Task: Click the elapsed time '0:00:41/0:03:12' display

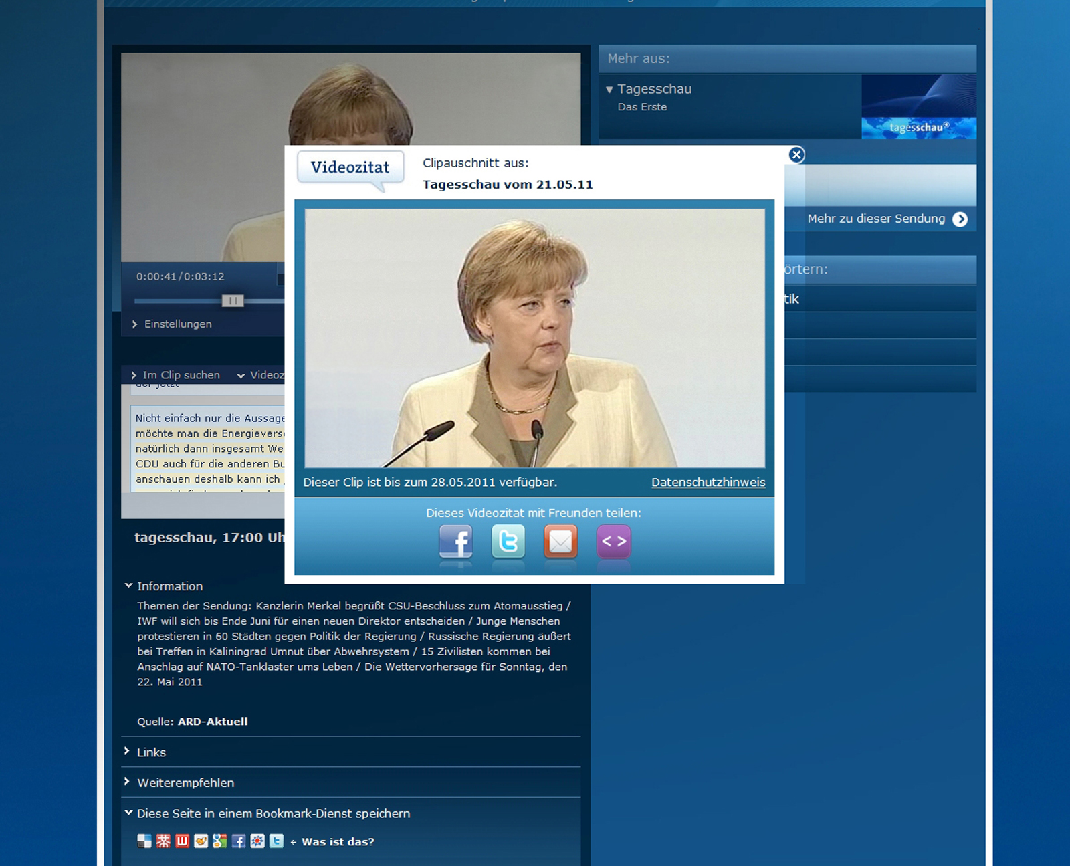Action: (x=181, y=276)
